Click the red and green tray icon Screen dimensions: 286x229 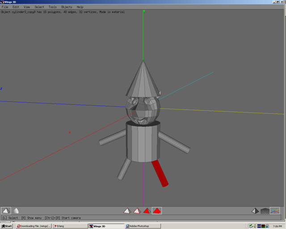263,226
